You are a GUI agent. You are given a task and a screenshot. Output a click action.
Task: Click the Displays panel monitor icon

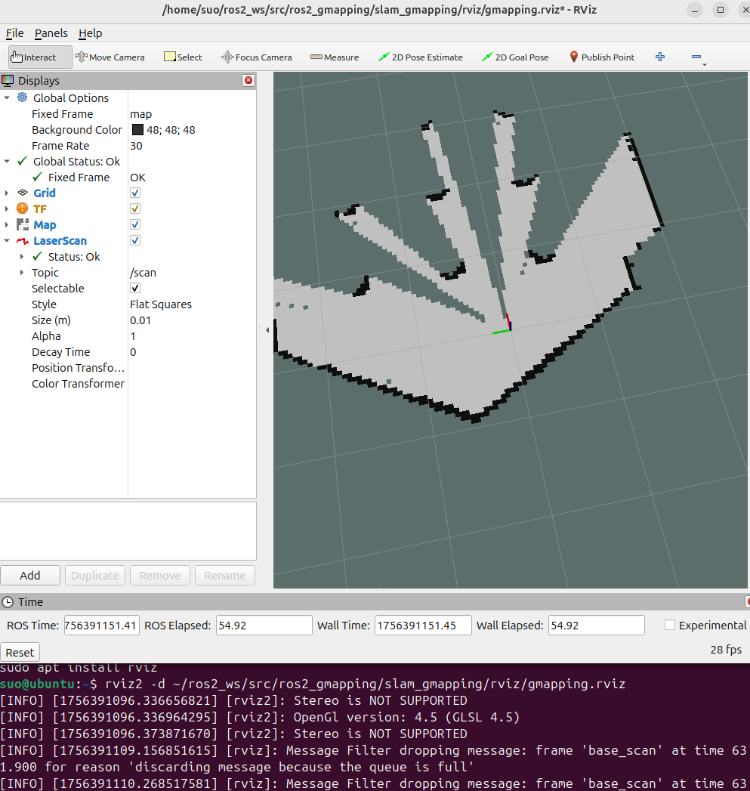[x=8, y=80]
